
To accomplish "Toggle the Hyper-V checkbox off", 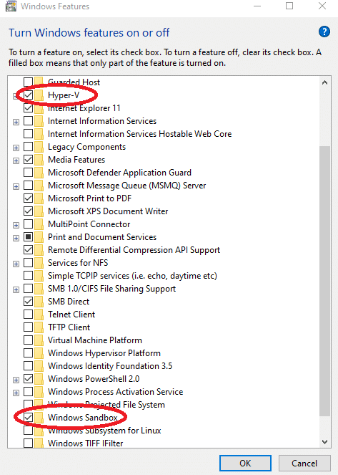I will point(28,95).
